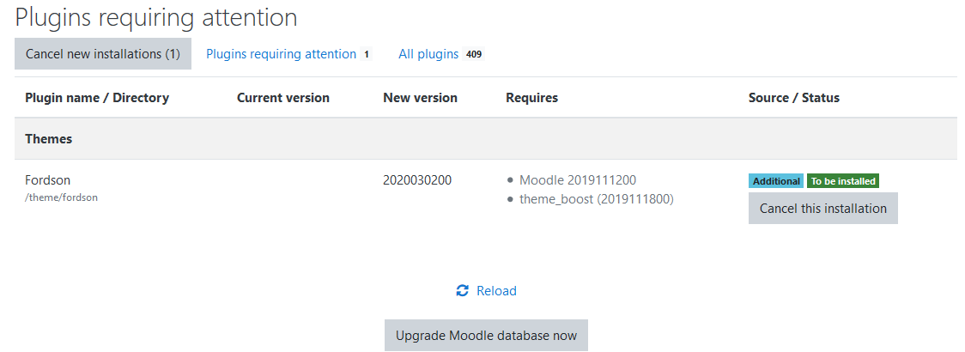Cancel this installation for Fordson

point(822,208)
